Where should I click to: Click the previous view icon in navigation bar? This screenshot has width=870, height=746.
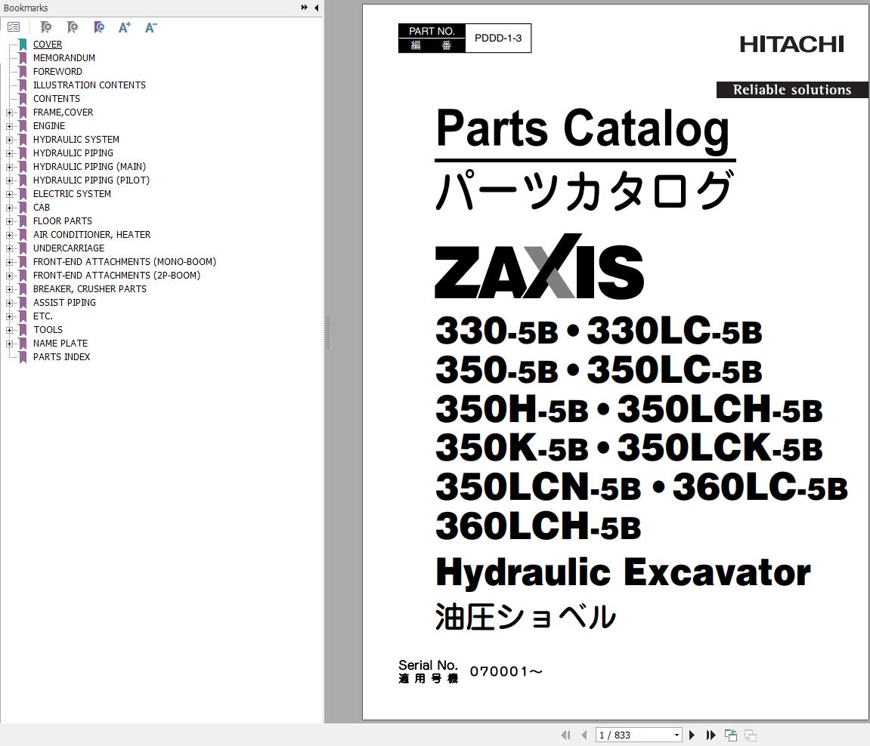[731, 735]
